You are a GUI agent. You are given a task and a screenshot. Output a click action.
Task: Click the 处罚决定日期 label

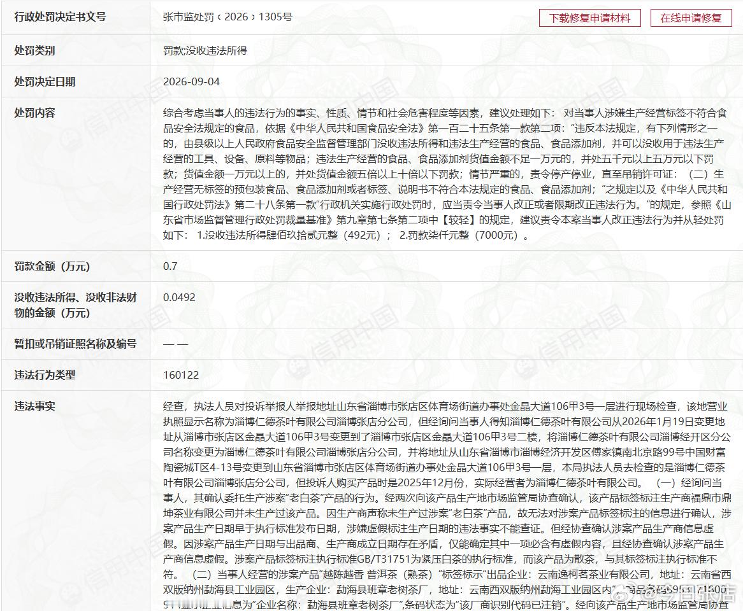(x=45, y=81)
